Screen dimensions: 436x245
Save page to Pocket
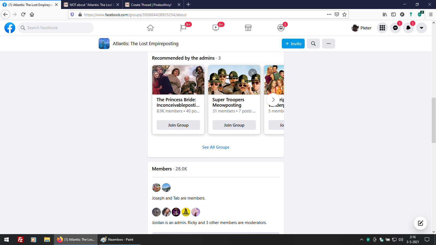point(337,14)
